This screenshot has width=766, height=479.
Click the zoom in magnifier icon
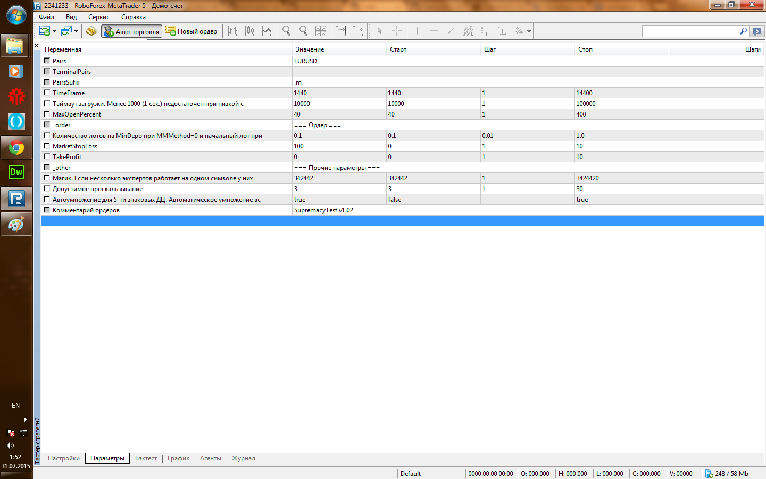(x=287, y=31)
